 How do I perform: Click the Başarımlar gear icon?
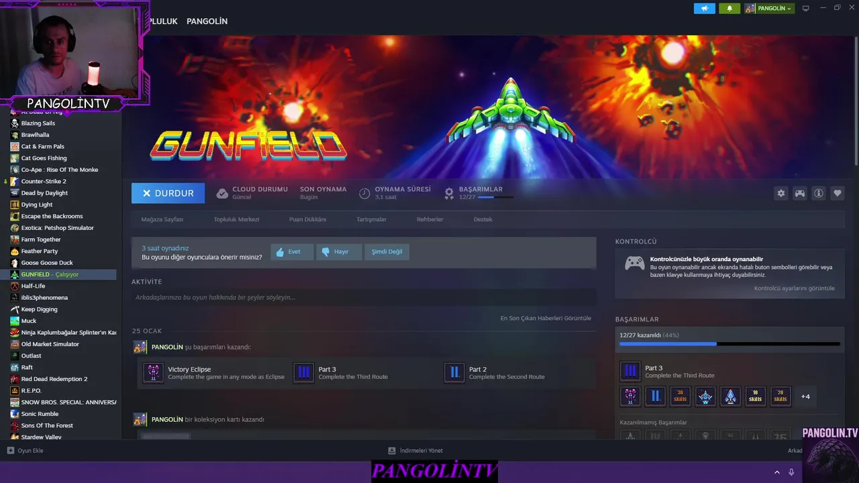[x=449, y=193]
